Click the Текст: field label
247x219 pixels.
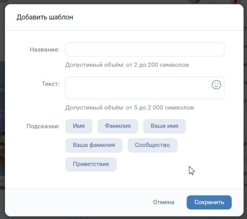tap(51, 84)
